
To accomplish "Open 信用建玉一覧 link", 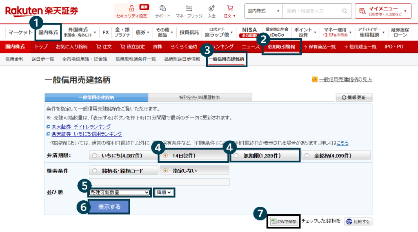I will [360, 46].
